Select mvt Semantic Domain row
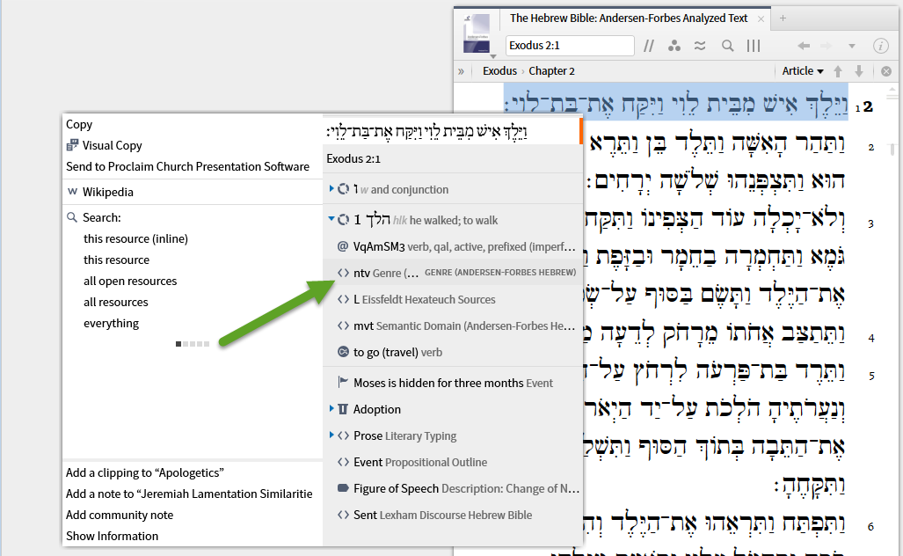The height and width of the screenshot is (556, 903). click(452, 326)
